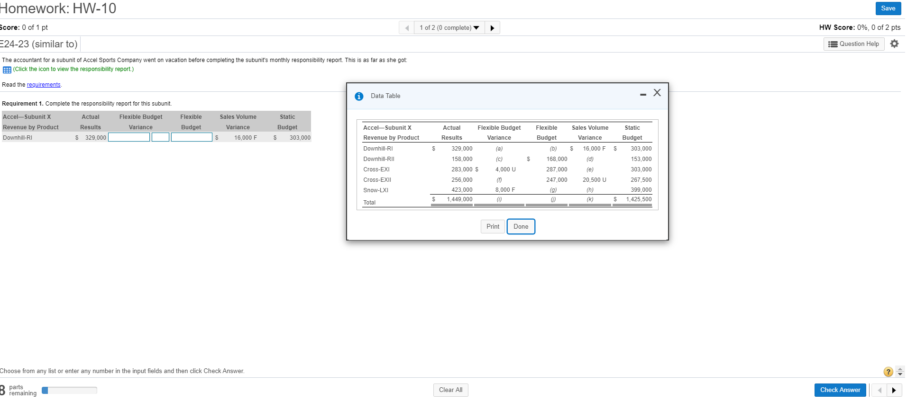Click the Clear All button
The height and width of the screenshot is (401, 907).
click(x=450, y=390)
